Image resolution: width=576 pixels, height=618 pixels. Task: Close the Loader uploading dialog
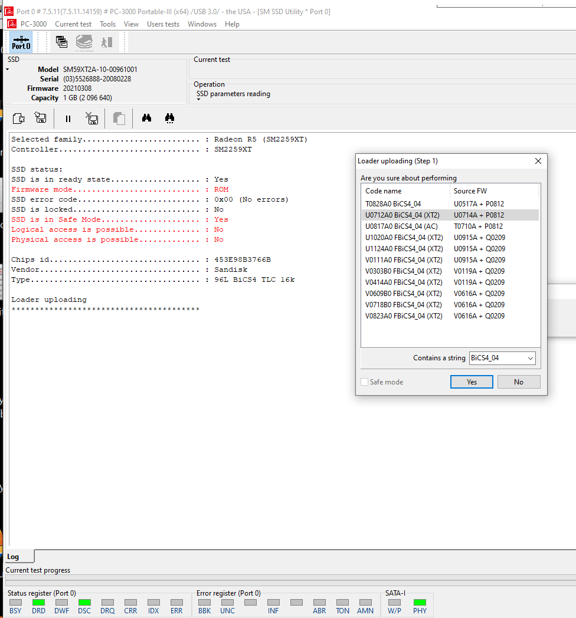[538, 161]
